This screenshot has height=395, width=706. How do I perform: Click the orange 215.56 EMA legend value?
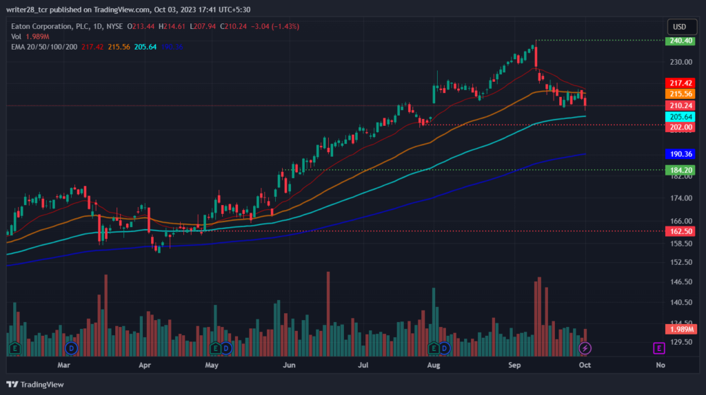click(x=119, y=47)
